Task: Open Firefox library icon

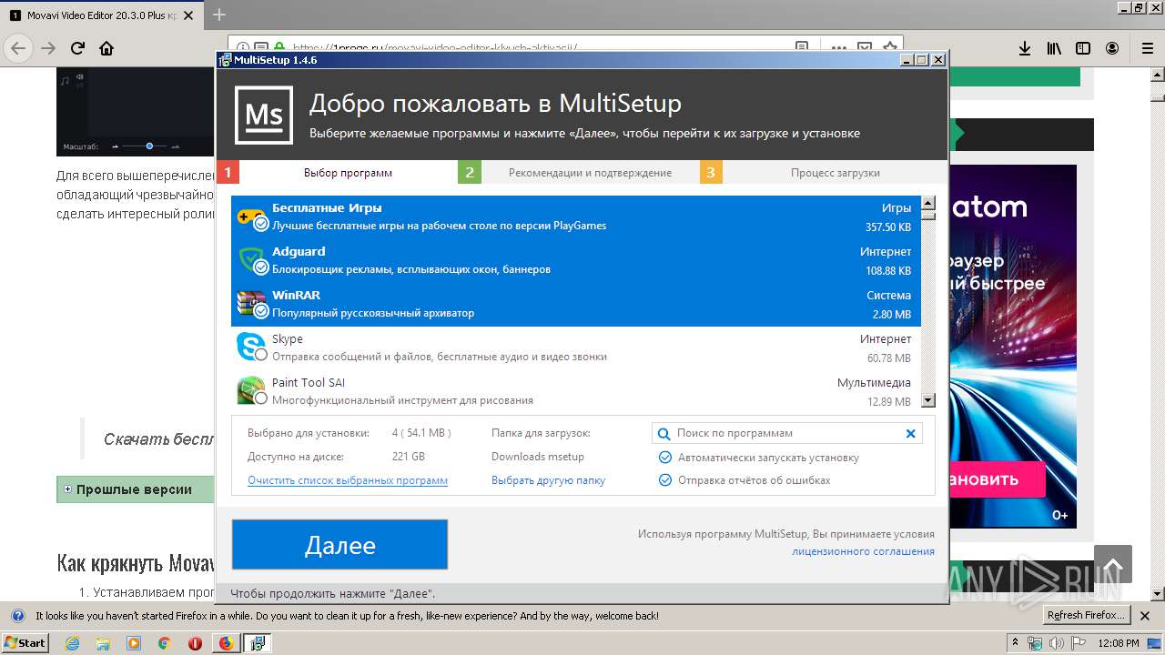Action: coord(1054,48)
